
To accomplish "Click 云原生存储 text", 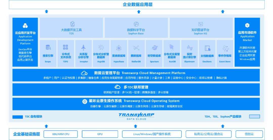I will pos(157,106).
